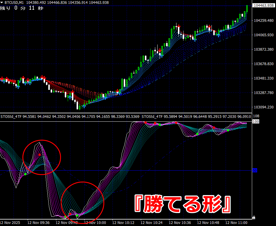Click the triangle before BTCUSD,M1 title
Viewport: 276px width, 226px height.
pos(2,2)
